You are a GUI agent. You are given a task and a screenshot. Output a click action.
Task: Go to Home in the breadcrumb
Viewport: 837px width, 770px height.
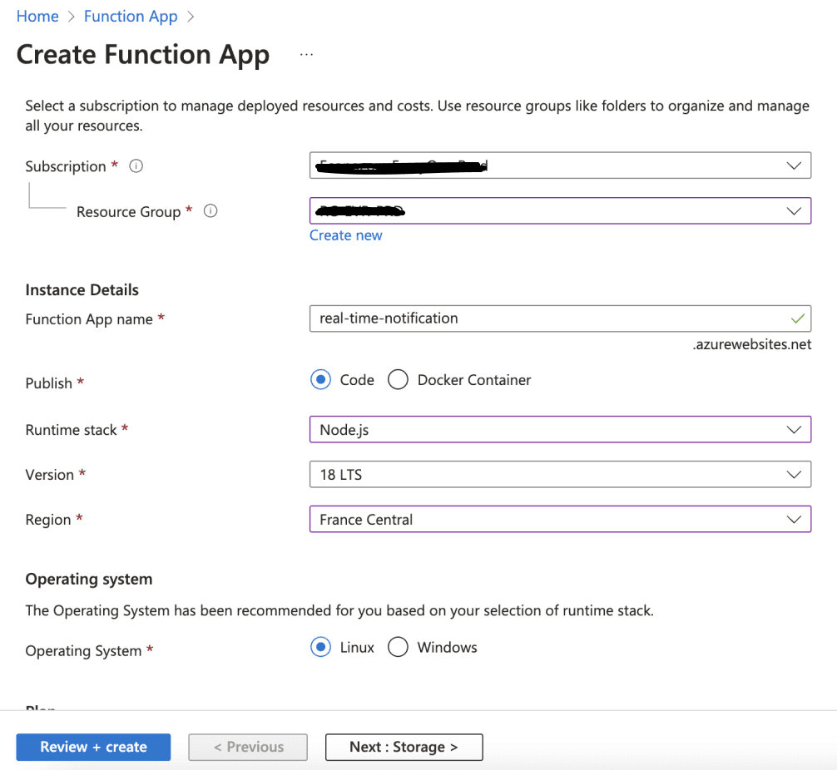tap(37, 17)
